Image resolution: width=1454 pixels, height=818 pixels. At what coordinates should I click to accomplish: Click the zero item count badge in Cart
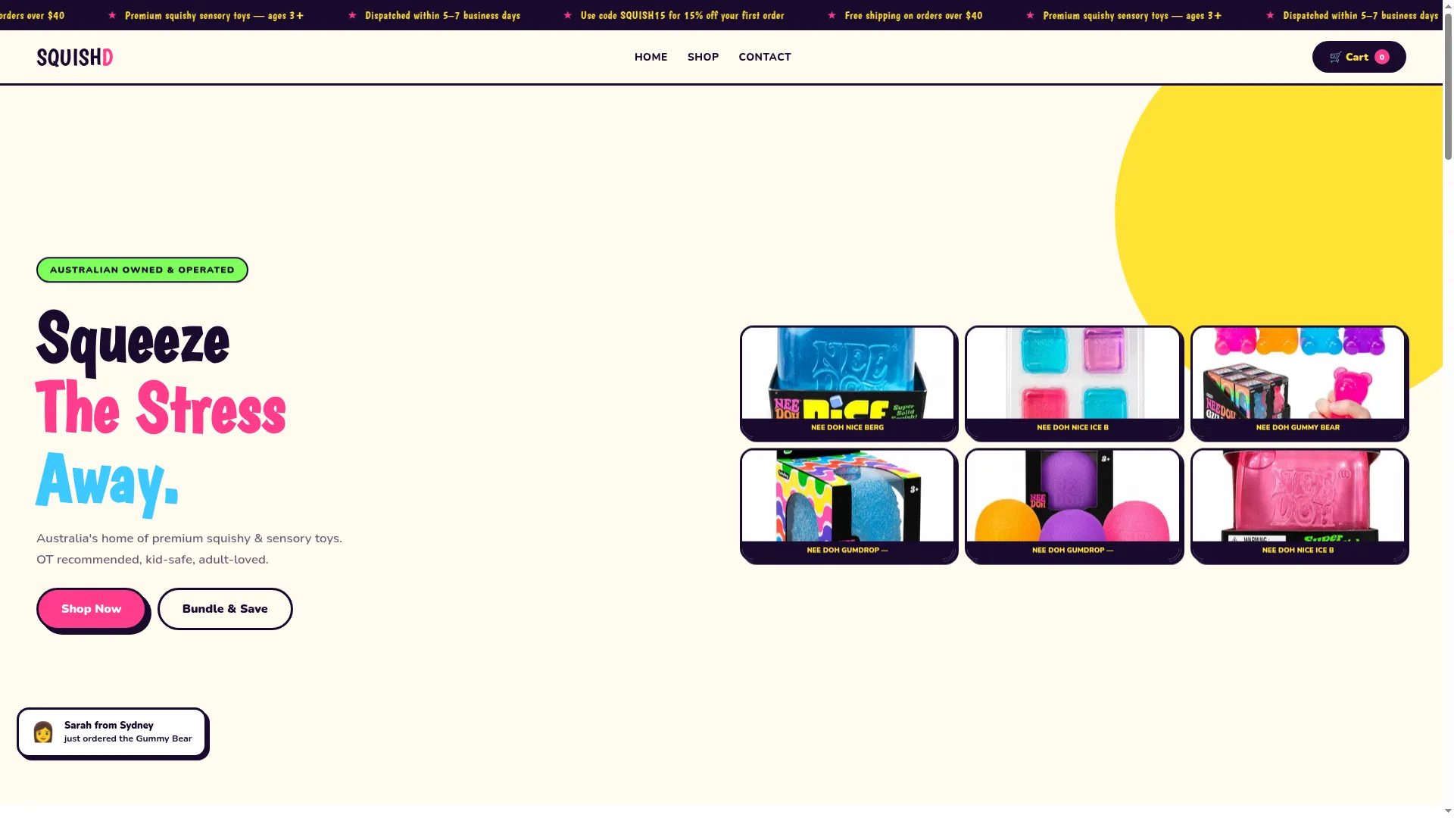pos(1382,57)
